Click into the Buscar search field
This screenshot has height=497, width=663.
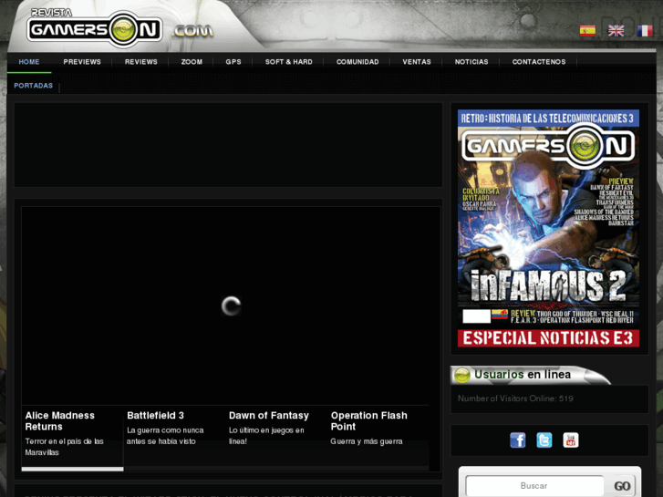[534, 485]
